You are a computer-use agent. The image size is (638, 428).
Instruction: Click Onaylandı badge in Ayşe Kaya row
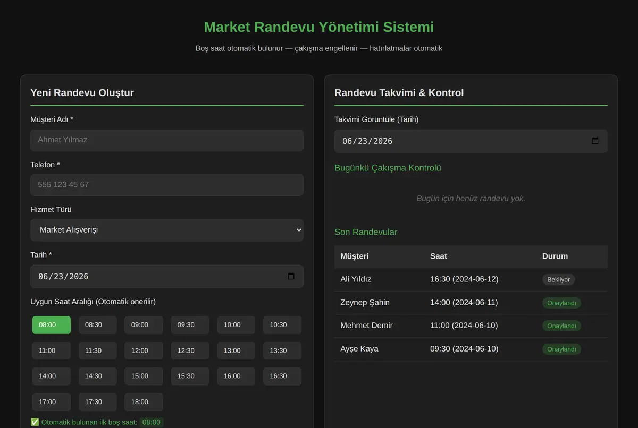pyautogui.click(x=561, y=349)
